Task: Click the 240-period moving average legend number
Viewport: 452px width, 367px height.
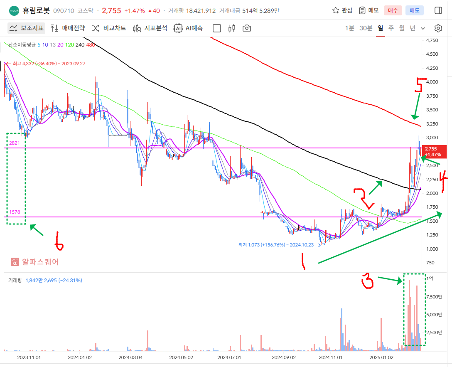Action: (x=80, y=45)
